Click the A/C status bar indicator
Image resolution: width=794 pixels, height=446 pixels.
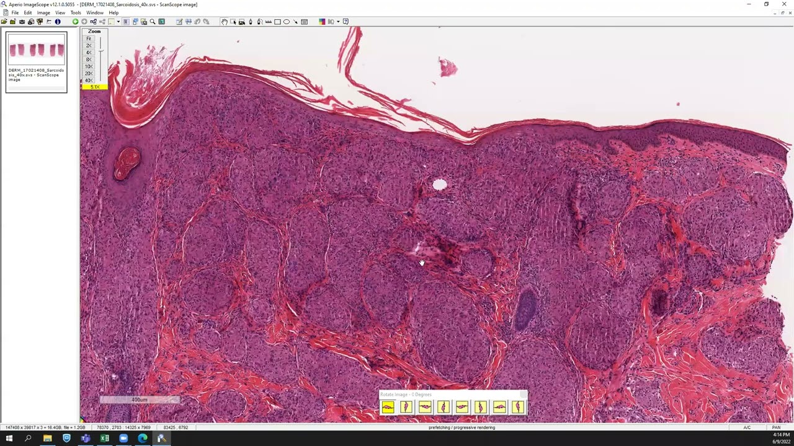point(747,427)
